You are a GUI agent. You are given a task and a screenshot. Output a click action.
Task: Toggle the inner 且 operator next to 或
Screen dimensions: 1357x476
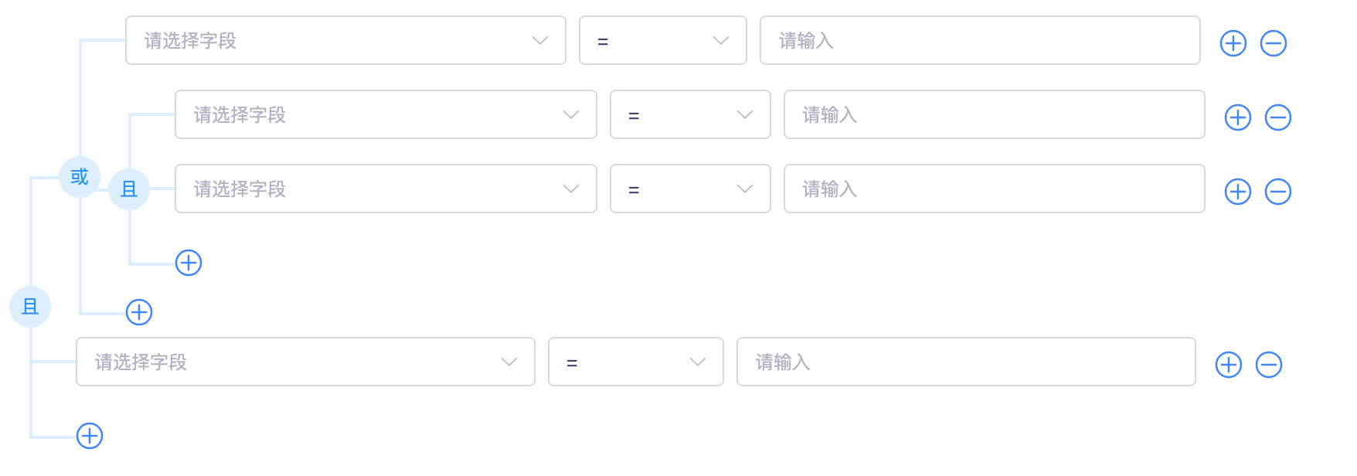click(x=129, y=189)
